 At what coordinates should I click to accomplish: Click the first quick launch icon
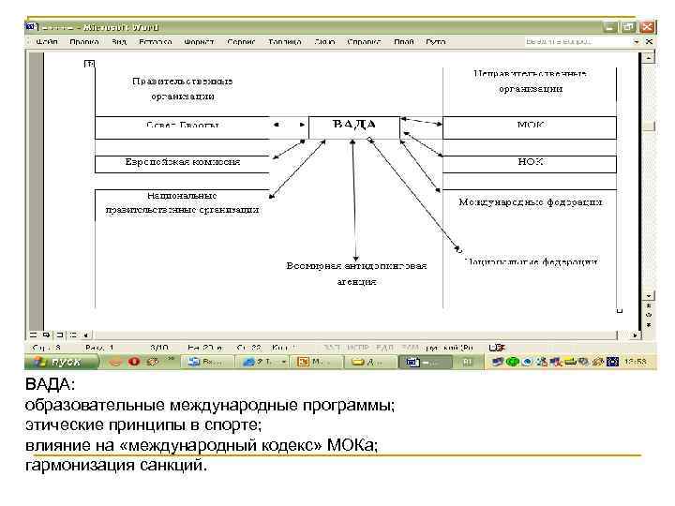(x=115, y=362)
